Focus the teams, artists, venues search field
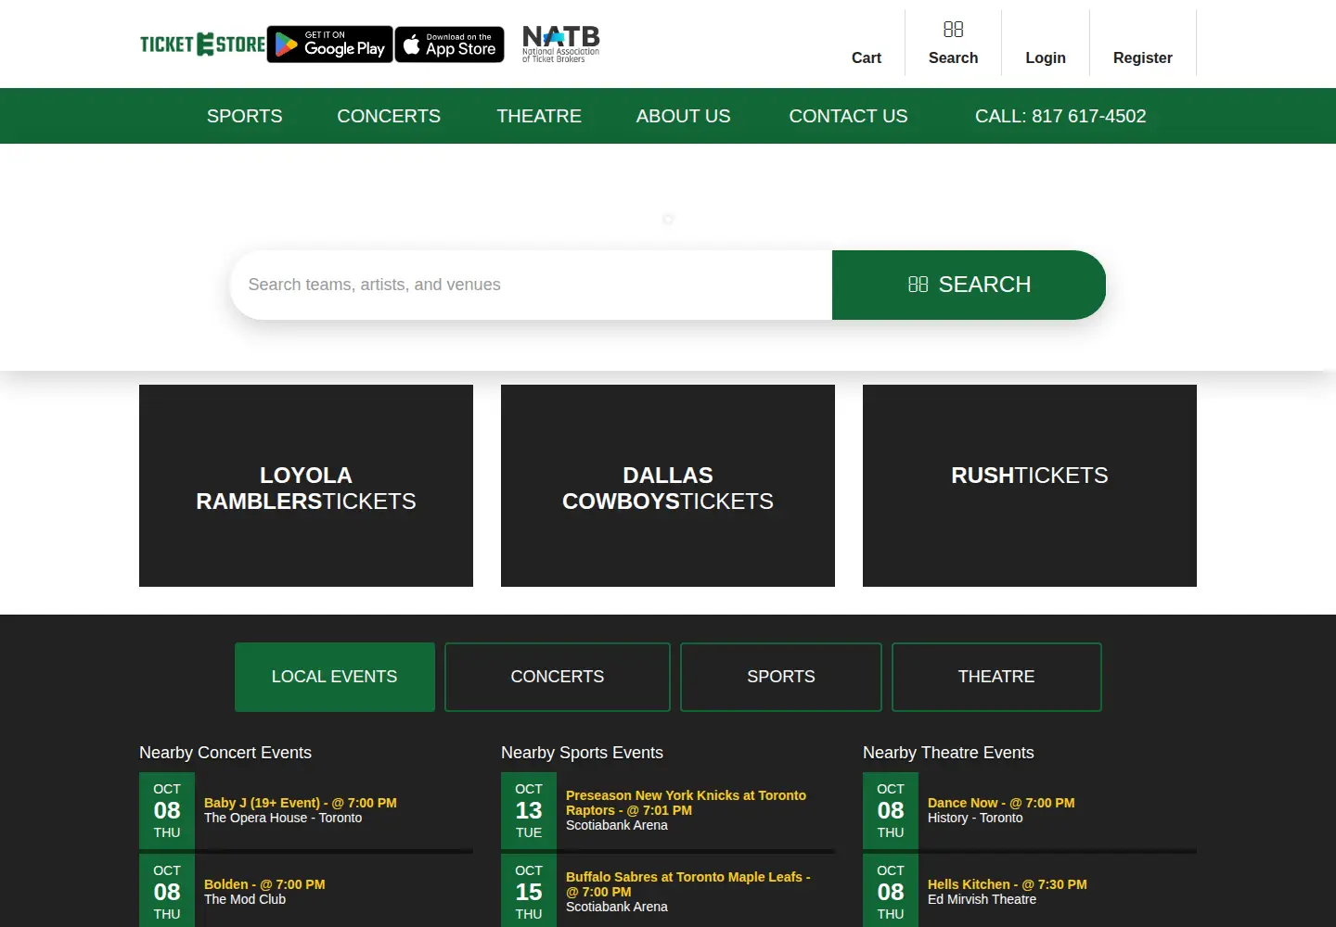 pyautogui.click(x=532, y=285)
